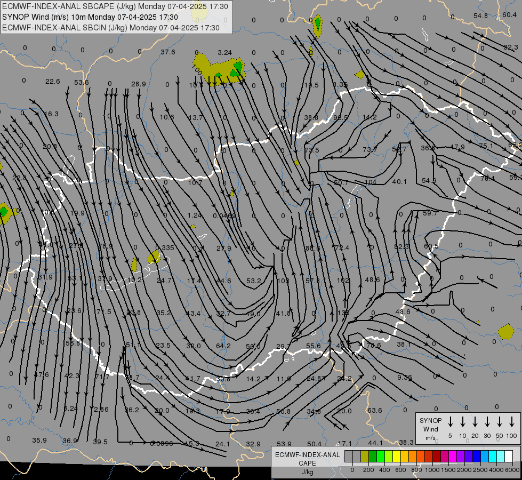
Task: Click the ECMWF-INDEX-ANAL SBCIN title line
Action: [111, 28]
